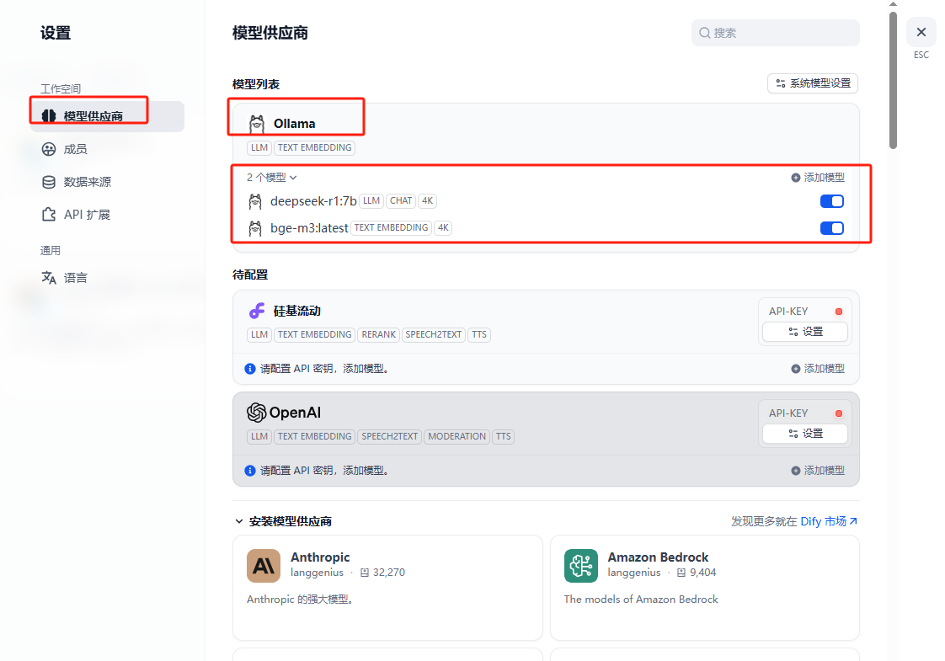Click 4K tag on bge-m3:latest row
This screenshot has width=945, height=661.
point(443,227)
